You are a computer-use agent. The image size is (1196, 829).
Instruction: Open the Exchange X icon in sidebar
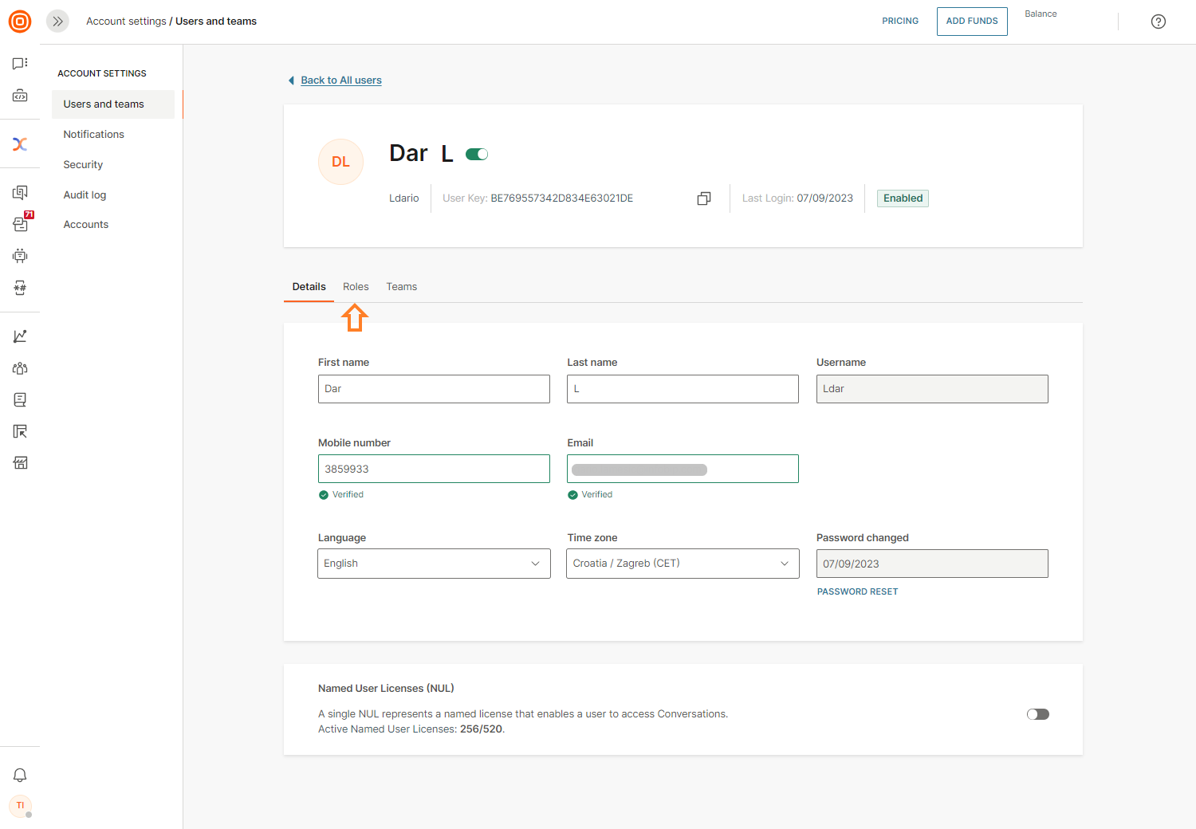click(x=20, y=144)
